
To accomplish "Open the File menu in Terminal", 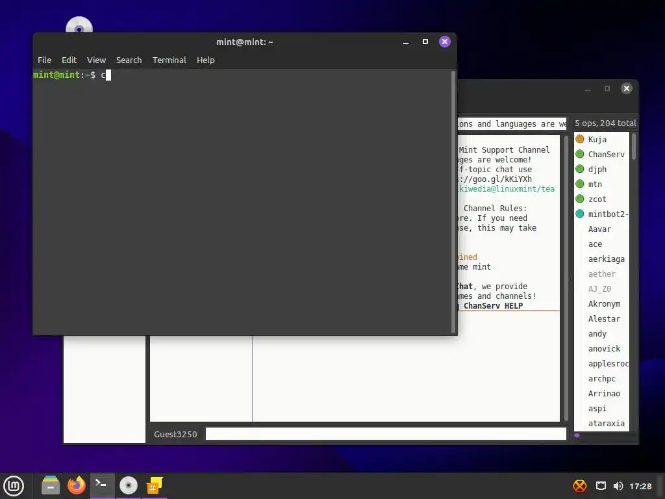I will [45, 60].
